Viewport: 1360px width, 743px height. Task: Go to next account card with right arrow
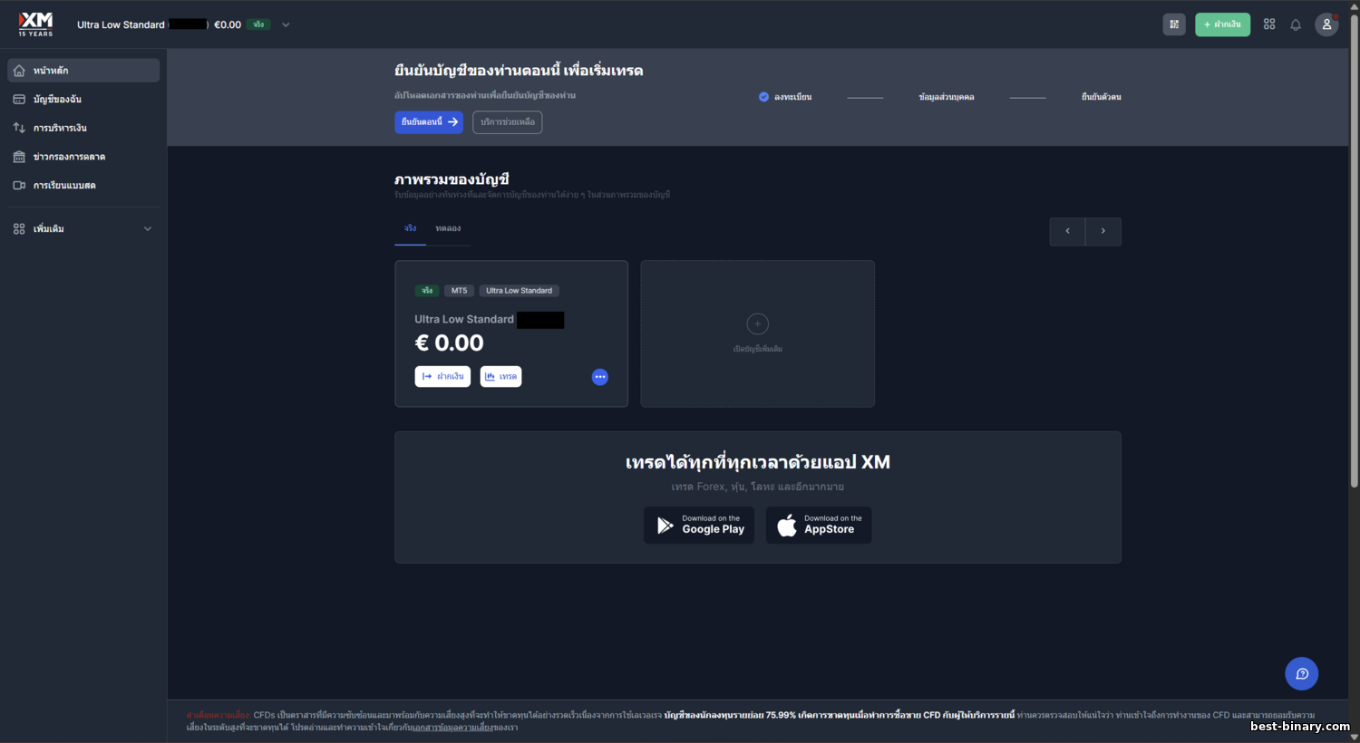(x=1103, y=231)
